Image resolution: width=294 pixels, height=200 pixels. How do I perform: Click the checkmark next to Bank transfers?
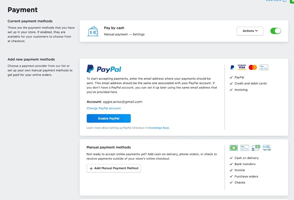coord(231,164)
